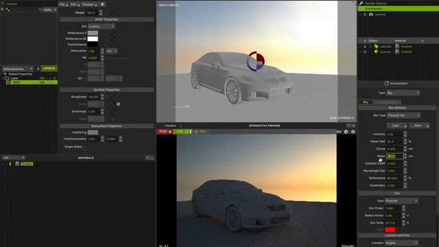This screenshot has width=439, height=247.
Task: Click the green mainCar object icon
Action: click(x=376, y=47)
